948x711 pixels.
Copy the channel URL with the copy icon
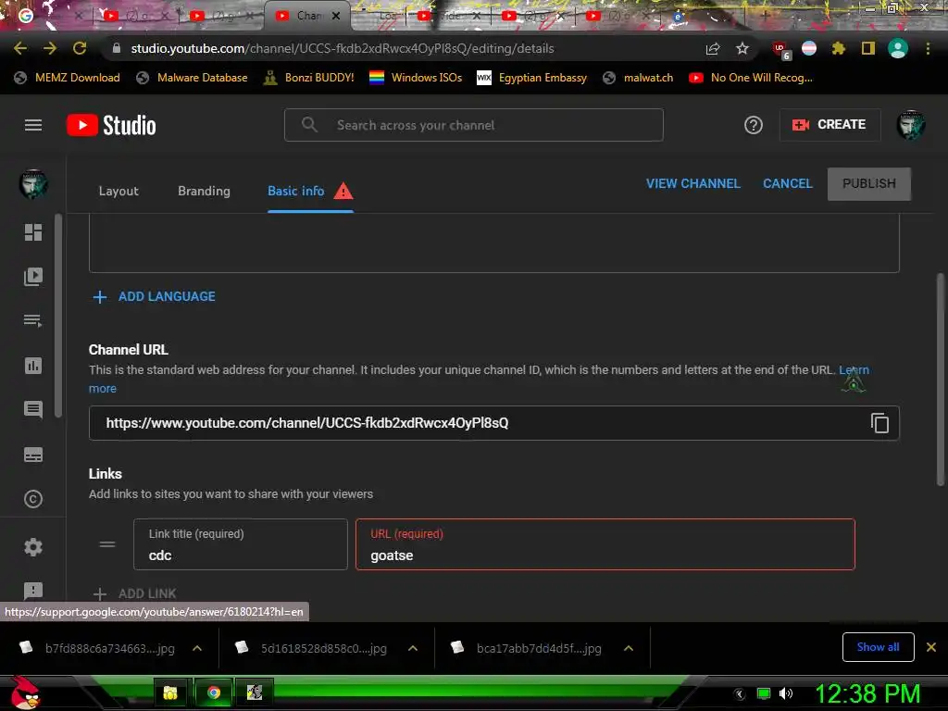click(x=879, y=423)
